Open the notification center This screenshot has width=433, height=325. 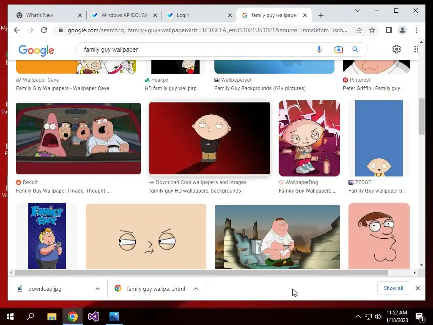(x=420, y=317)
